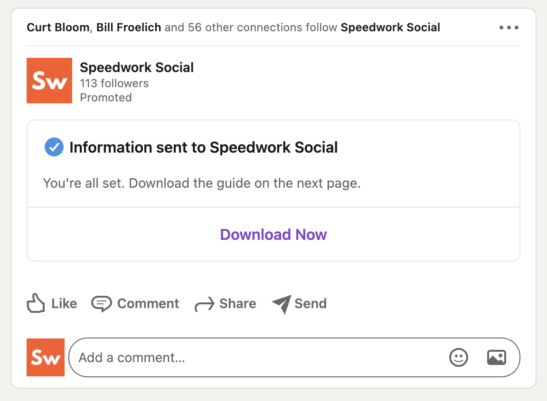Viewport: 547px width, 401px height.
Task: Open Bill Froelich's profile link
Action: pyautogui.click(x=129, y=27)
